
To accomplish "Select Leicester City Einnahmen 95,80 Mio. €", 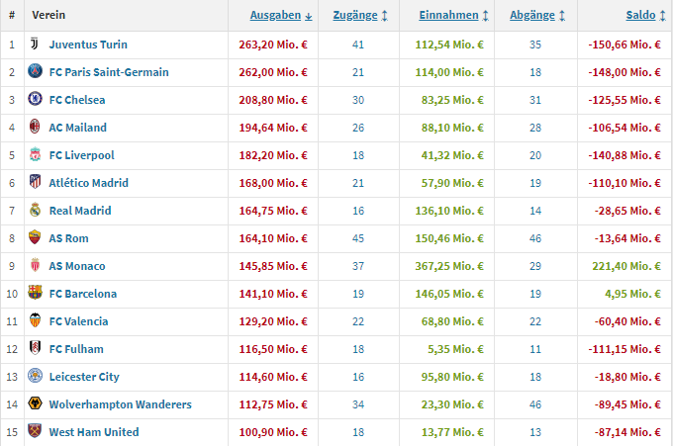I will pos(452,377).
